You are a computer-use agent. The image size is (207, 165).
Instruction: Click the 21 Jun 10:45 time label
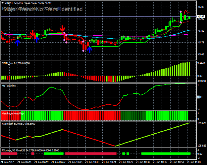160,162
